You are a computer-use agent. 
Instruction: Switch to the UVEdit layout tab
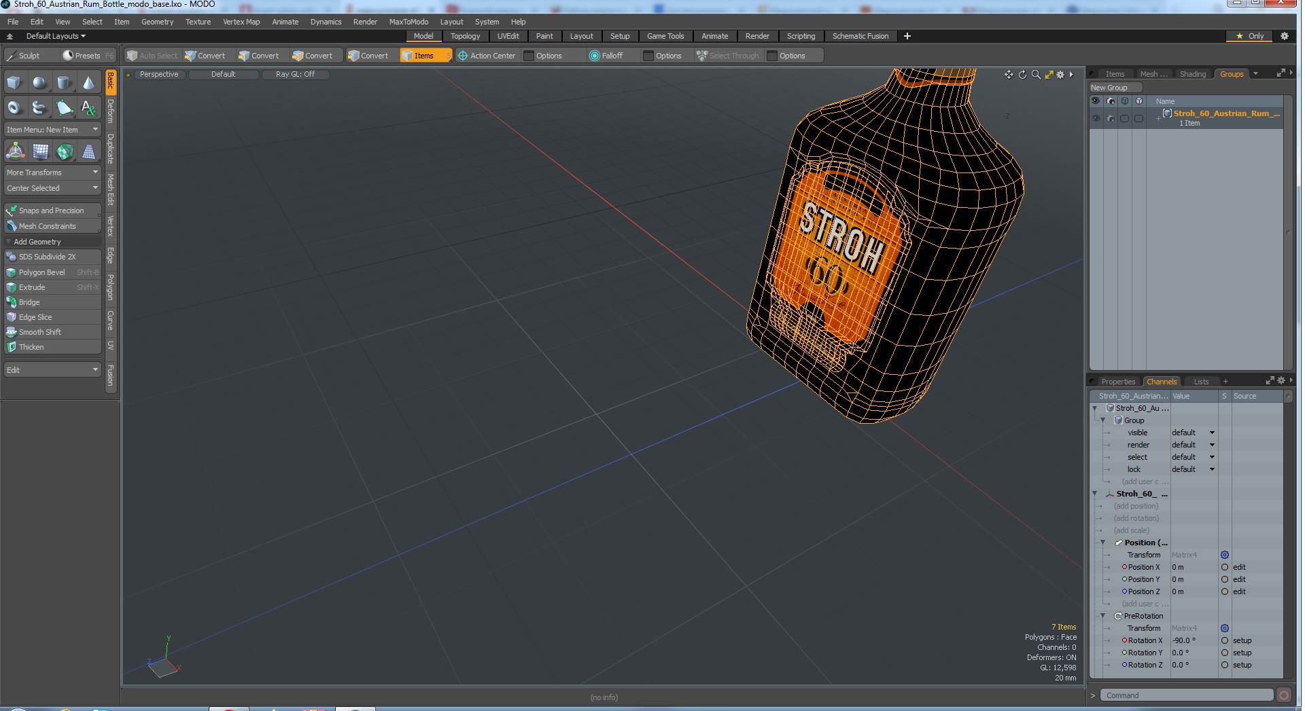click(508, 36)
